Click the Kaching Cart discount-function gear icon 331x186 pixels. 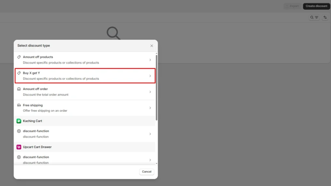coord(19,131)
